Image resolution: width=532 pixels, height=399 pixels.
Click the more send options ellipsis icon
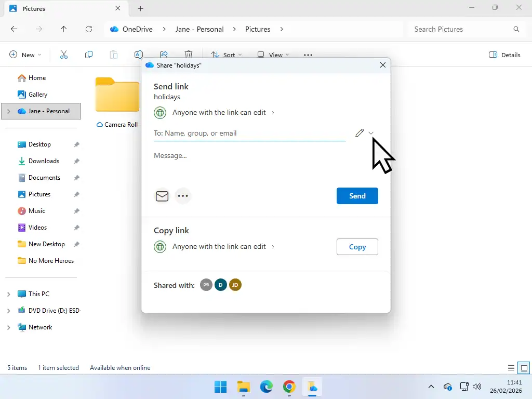pos(183,196)
